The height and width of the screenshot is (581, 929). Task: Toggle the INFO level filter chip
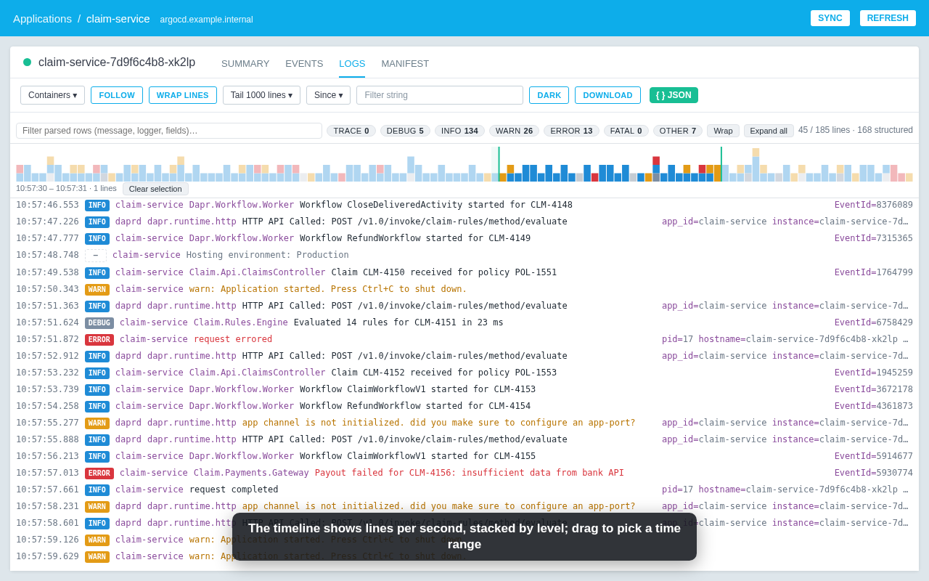[459, 131]
